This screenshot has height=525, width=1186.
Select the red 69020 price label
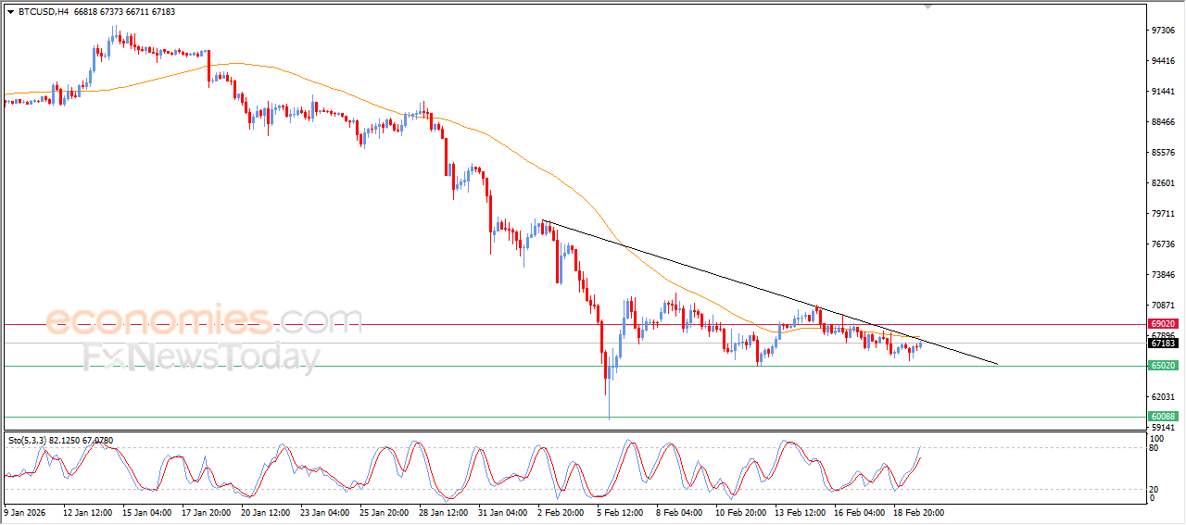coord(1163,324)
